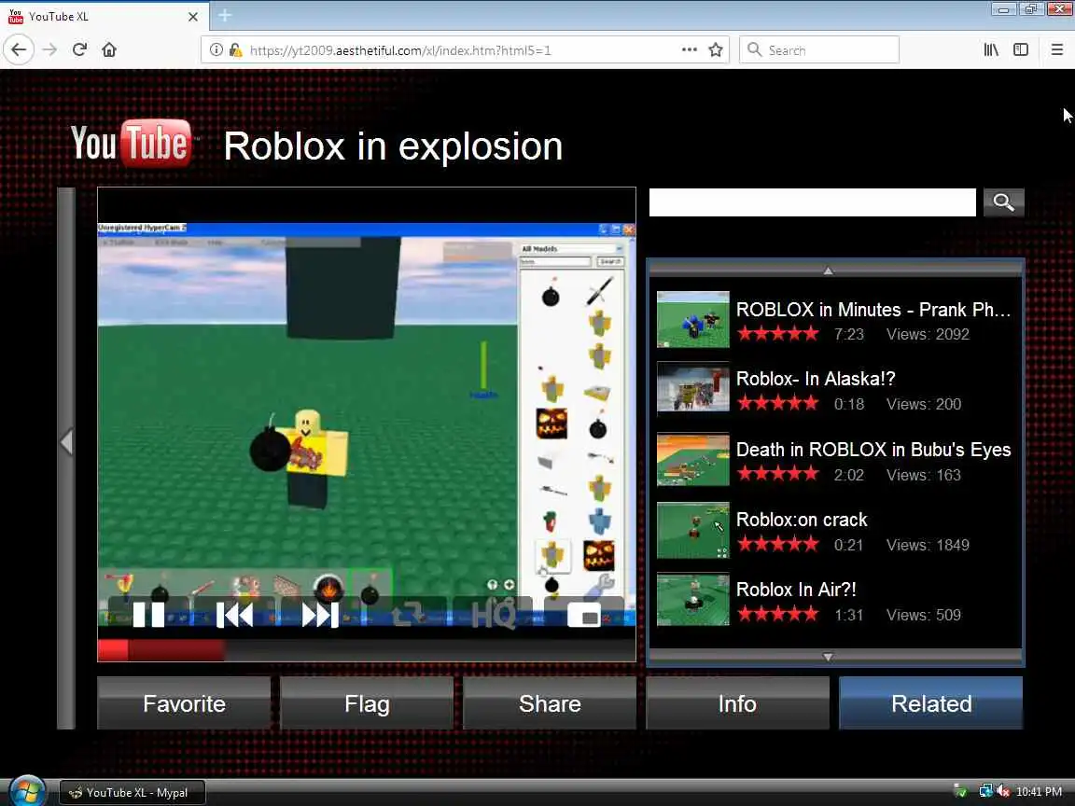Open Roblox:on crack video thumbnail
Viewport: 1075px width, 806px height.
692,530
